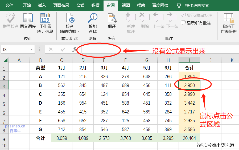Viewport: 239px width, 150px height.
Task: Toggle 显示所有批注 show all comments
Action: pyautogui.click(x=196, y=23)
